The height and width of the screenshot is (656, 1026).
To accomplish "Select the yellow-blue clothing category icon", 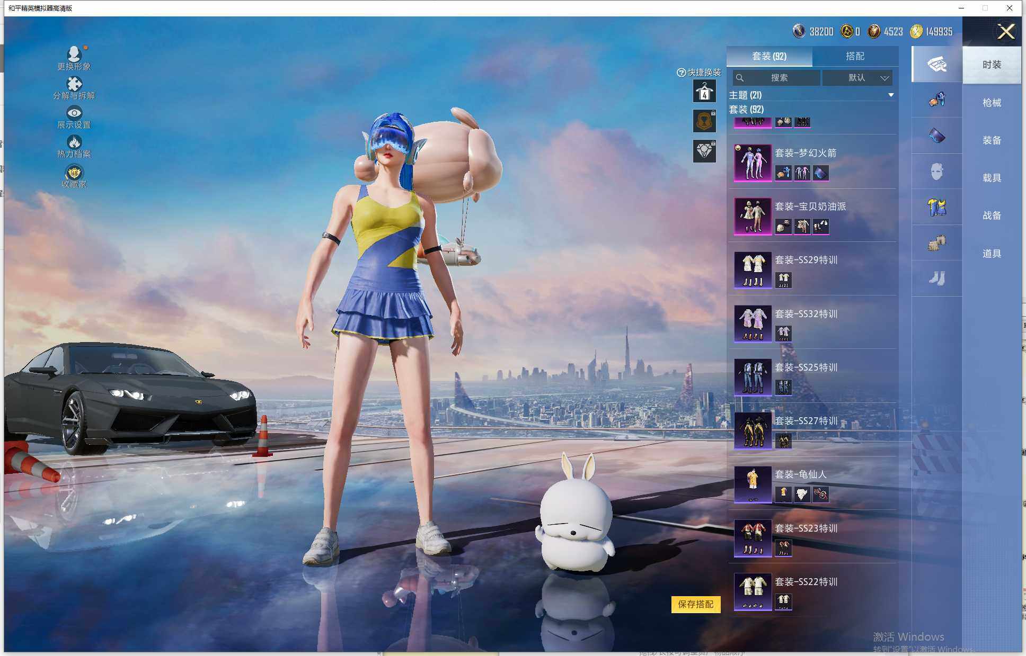I will pyautogui.click(x=937, y=207).
